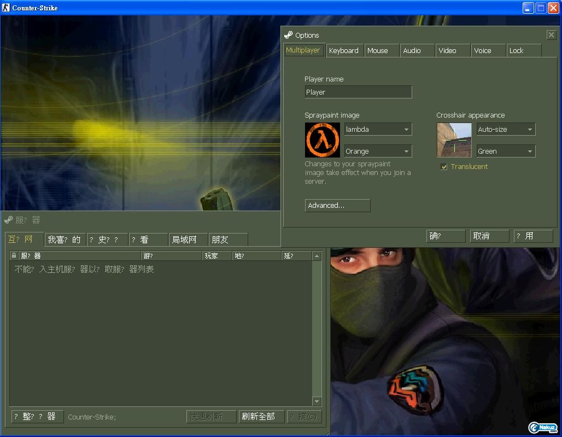The image size is (562, 437).
Task: Click the Steam icon in Options title
Action: coord(289,35)
